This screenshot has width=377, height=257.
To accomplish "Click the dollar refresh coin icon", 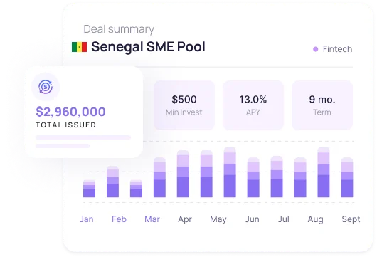I will [x=46, y=87].
